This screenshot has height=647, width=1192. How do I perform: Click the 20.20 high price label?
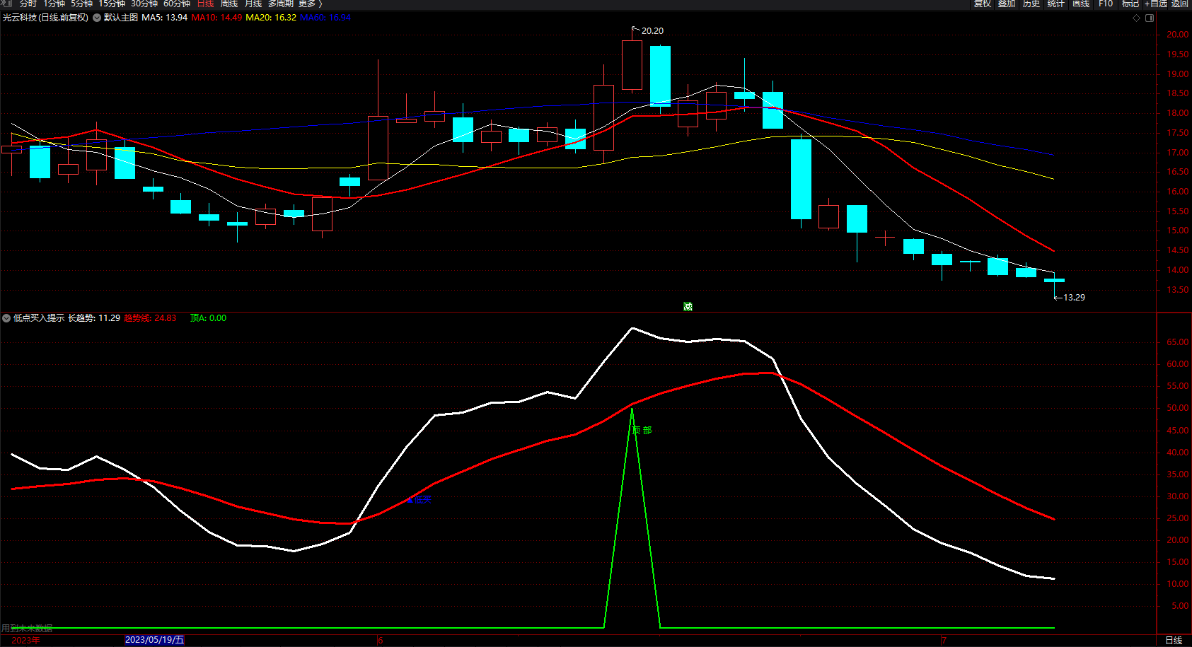652,31
